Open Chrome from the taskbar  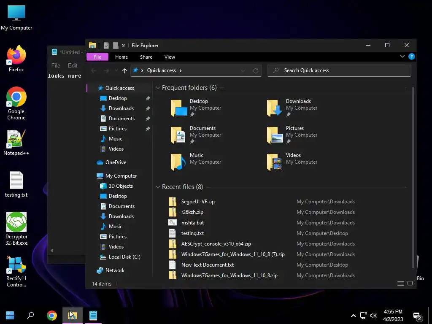pos(52,315)
